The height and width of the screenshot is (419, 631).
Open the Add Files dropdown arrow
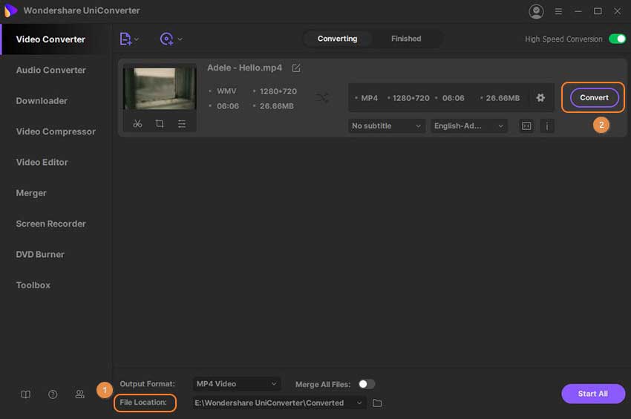(137, 39)
